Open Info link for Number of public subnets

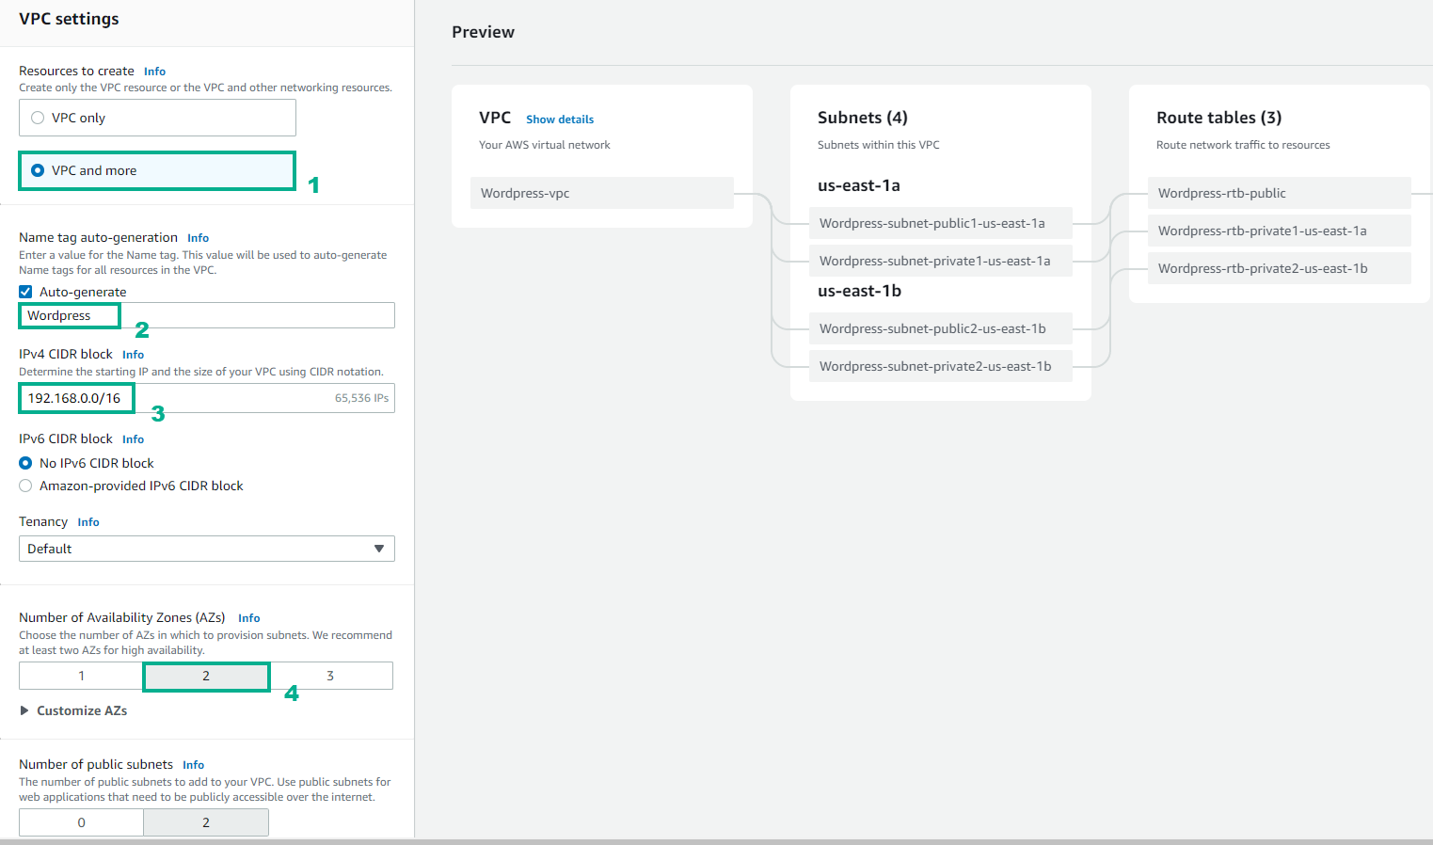coord(193,765)
